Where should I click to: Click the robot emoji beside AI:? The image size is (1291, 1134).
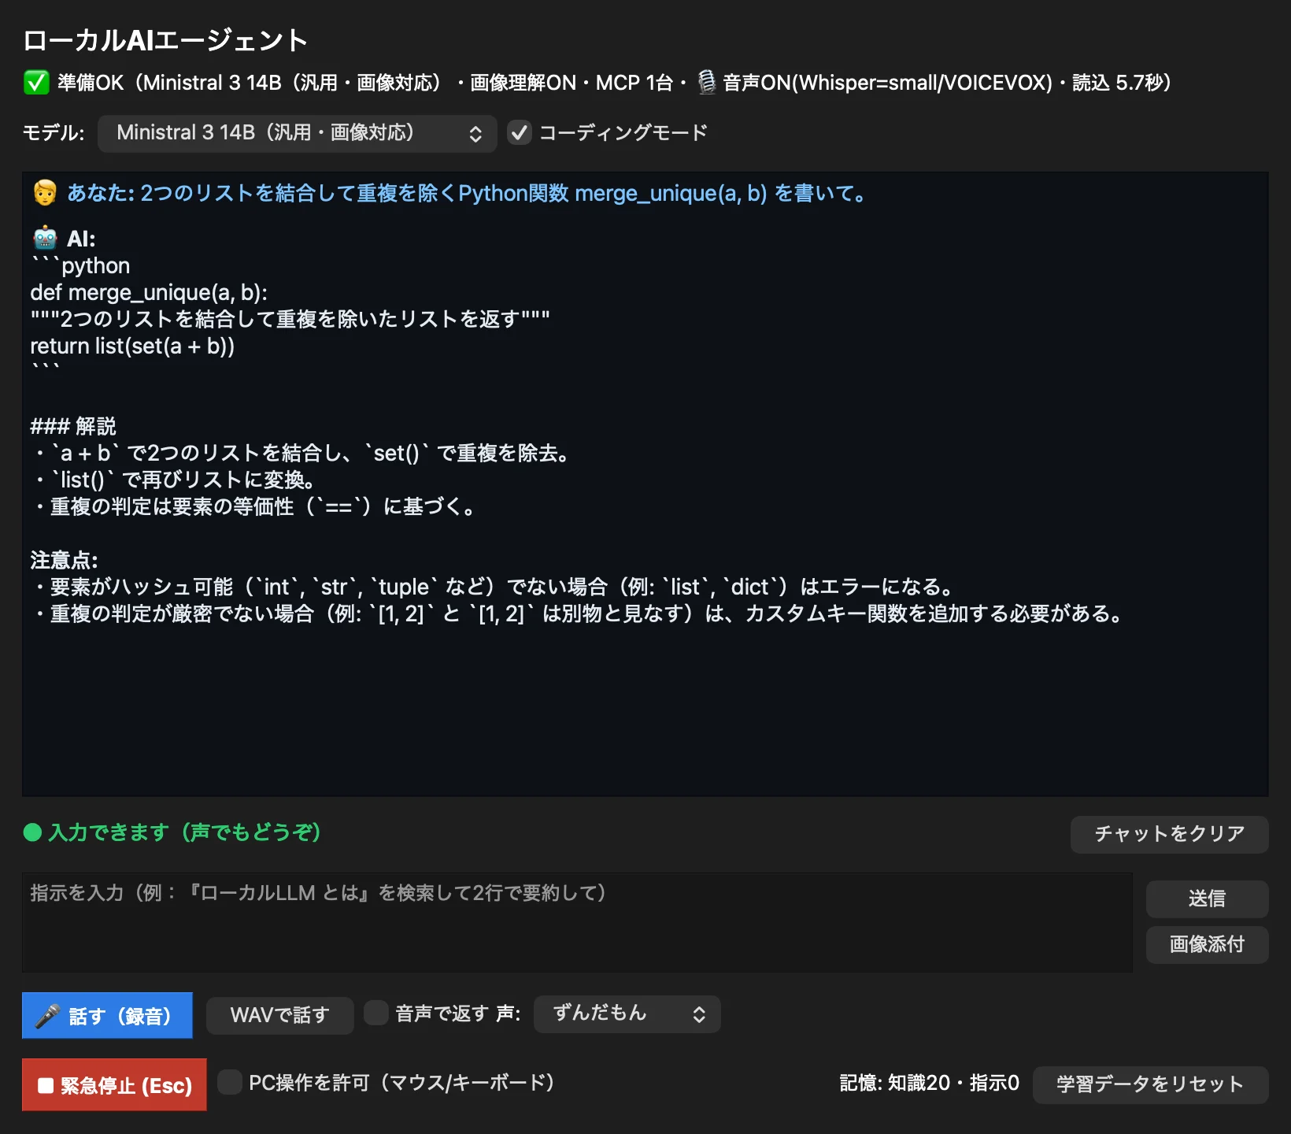(x=45, y=238)
